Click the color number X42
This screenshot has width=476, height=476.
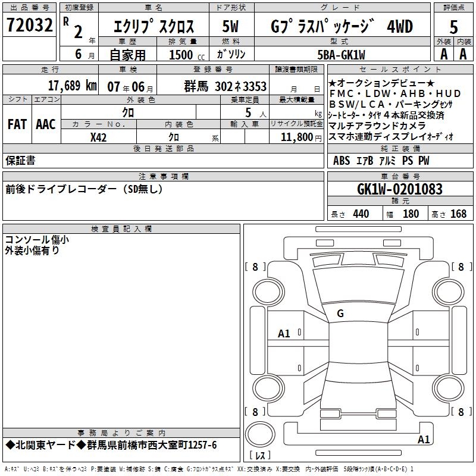pos(99,137)
